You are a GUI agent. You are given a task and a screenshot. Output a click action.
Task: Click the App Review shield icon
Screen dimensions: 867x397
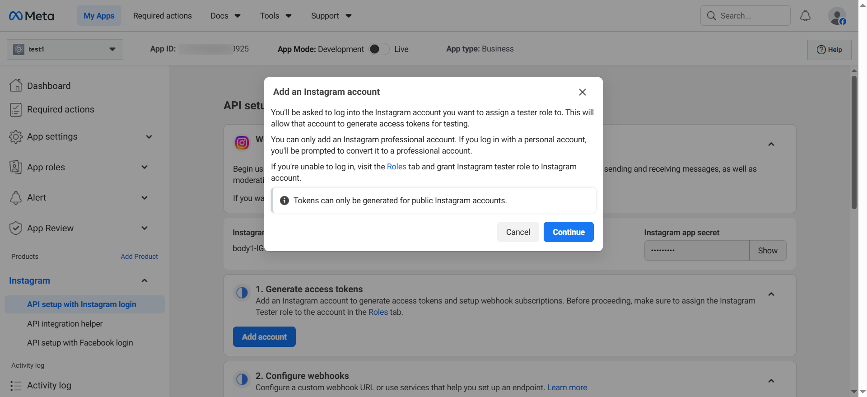[16, 228]
